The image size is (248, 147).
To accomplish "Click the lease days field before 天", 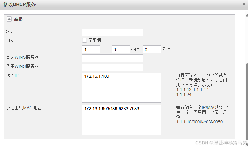I will coord(91,49).
